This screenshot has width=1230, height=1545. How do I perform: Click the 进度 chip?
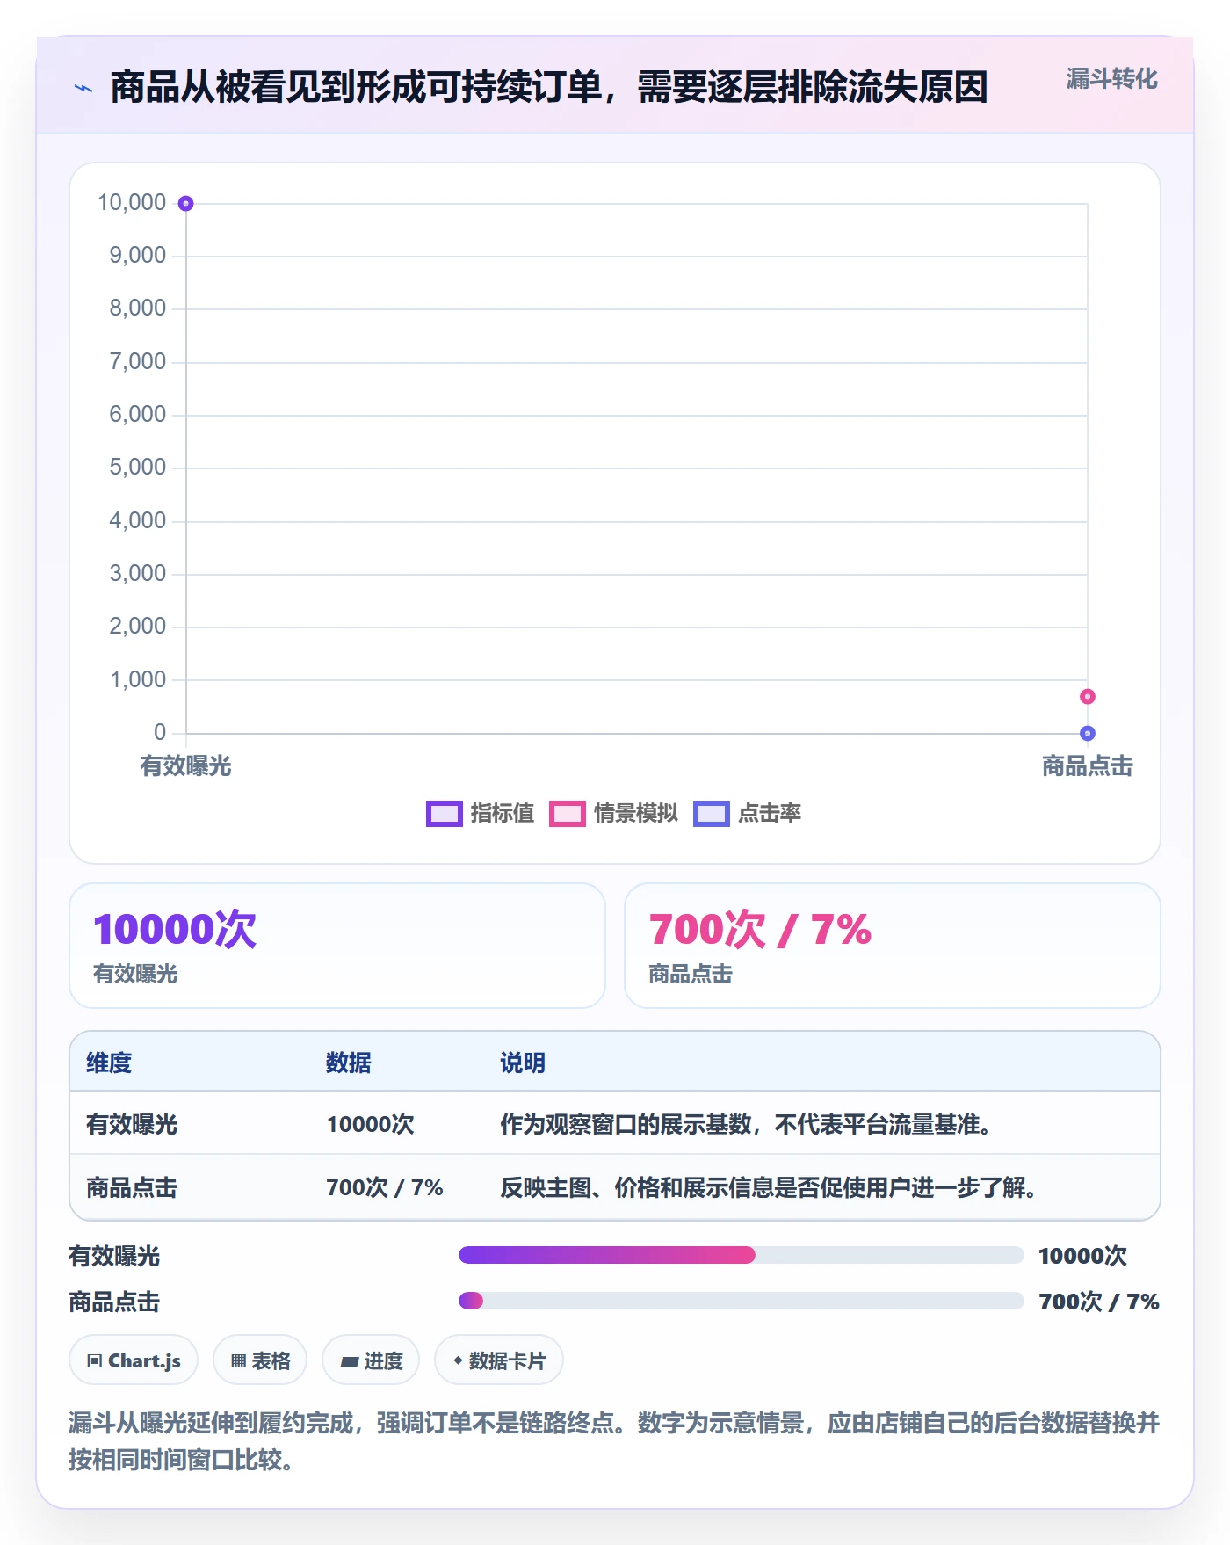(371, 1360)
